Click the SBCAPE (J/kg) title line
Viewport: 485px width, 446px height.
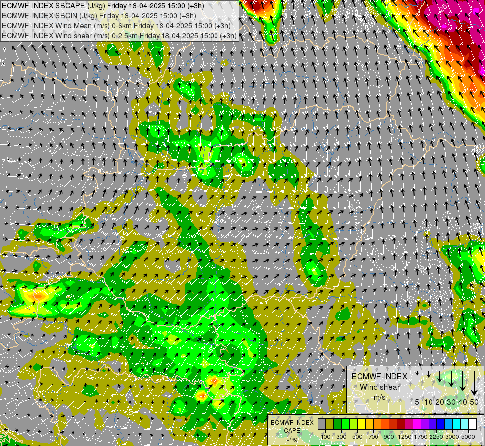pos(103,6)
